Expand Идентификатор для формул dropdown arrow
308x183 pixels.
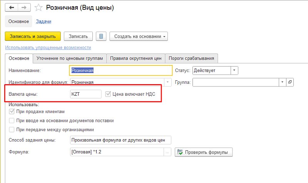167,82
